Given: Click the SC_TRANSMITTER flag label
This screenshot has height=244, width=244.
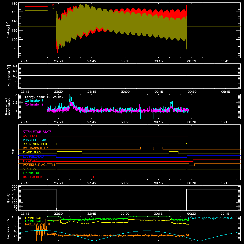Looking at the screenshot, I should point(35,148).
